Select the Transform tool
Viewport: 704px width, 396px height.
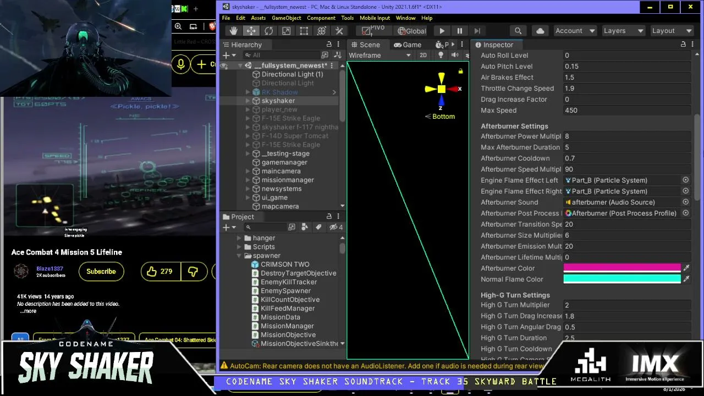coord(322,31)
